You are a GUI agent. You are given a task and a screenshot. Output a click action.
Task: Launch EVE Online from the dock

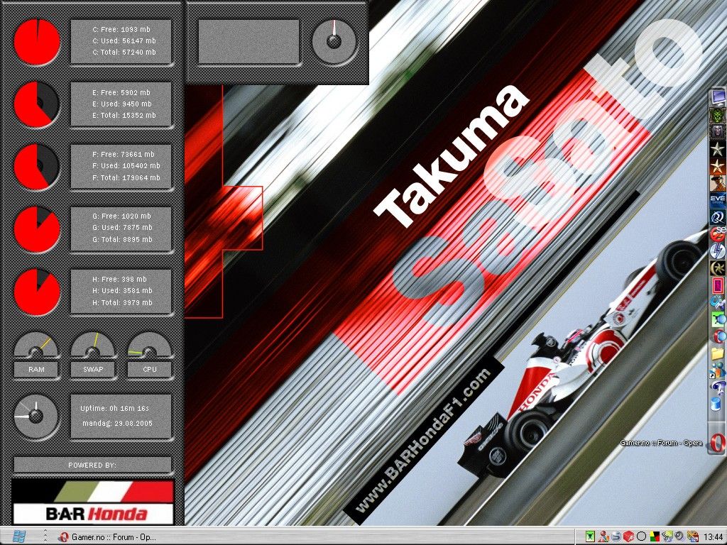click(x=718, y=200)
